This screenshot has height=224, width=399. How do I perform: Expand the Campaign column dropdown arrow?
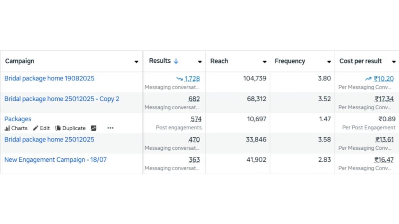pos(136,62)
